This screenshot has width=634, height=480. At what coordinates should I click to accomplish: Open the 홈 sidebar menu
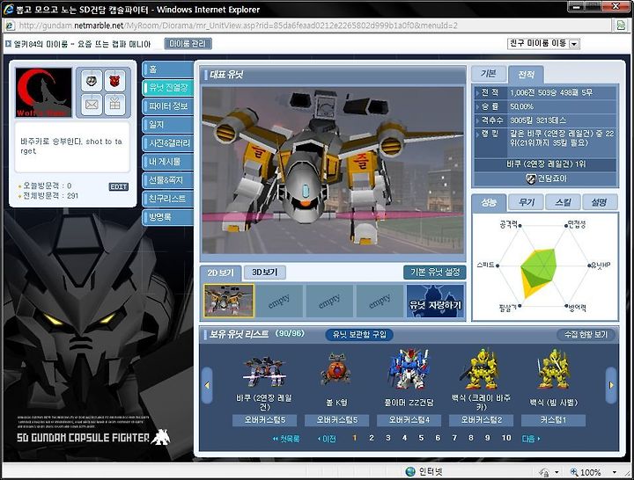[168, 69]
